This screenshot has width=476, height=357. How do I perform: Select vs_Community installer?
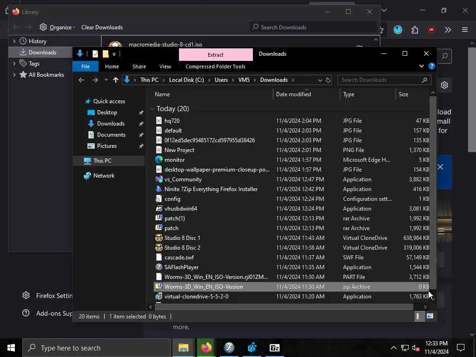coord(292,179)
